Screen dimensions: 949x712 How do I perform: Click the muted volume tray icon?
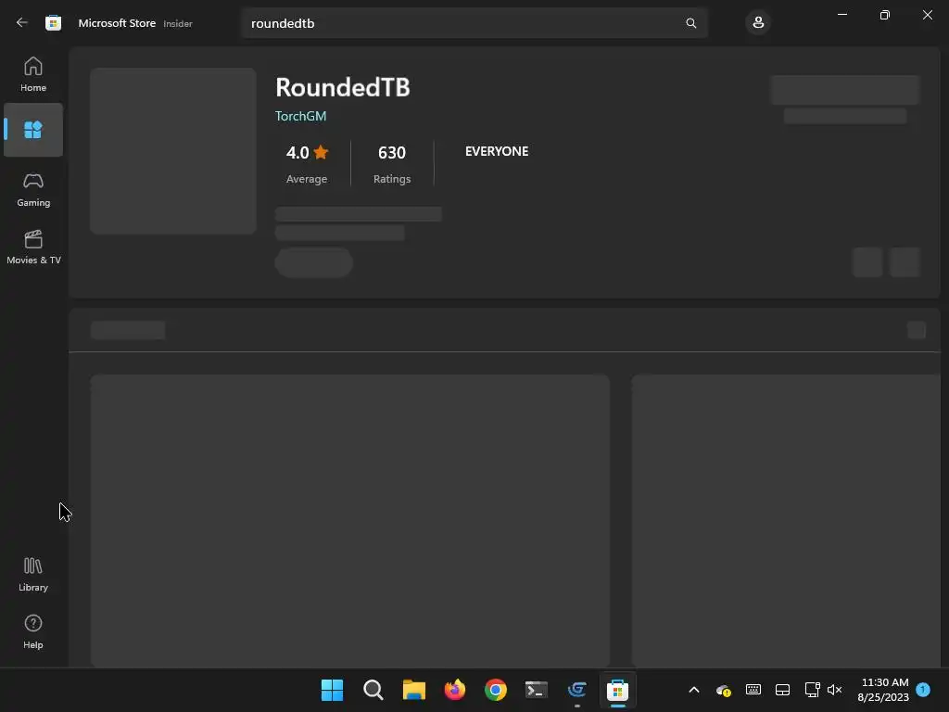tap(835, 690)
